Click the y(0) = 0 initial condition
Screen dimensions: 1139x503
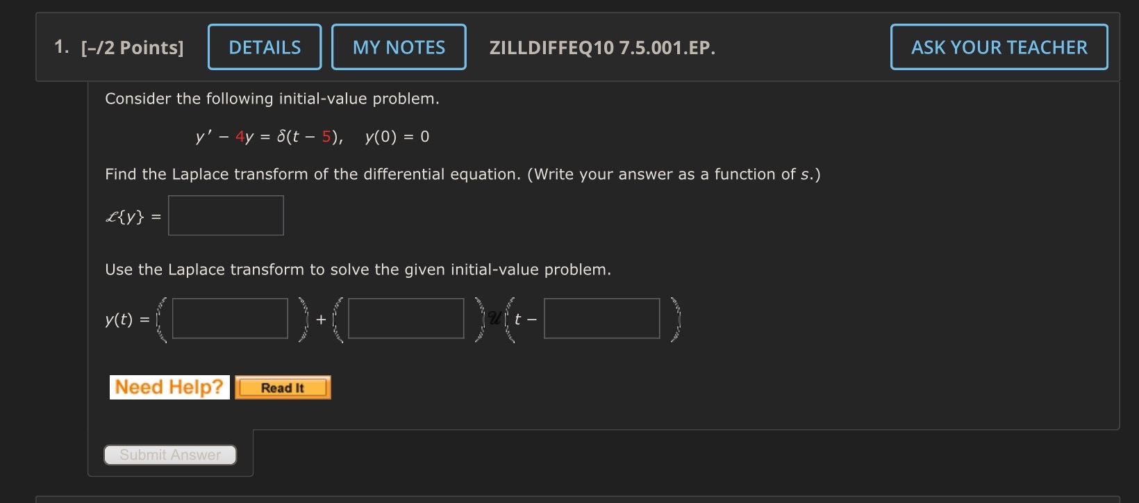click(396, 136)
